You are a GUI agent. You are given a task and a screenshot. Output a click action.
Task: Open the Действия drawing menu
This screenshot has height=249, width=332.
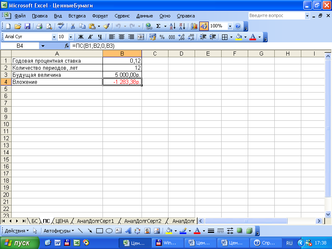17,231
